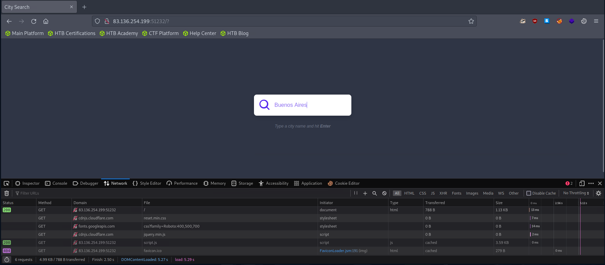
Task: Toggle the XHR request filter
Action: (443, 193)
